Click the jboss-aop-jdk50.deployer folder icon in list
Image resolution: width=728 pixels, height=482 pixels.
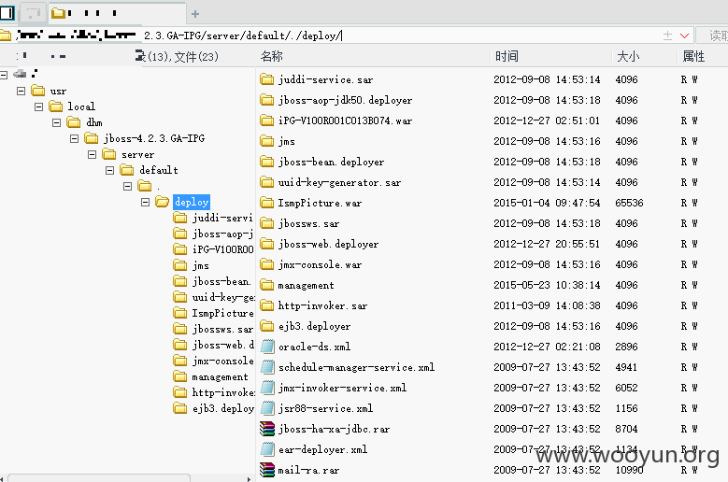(267, 100)
